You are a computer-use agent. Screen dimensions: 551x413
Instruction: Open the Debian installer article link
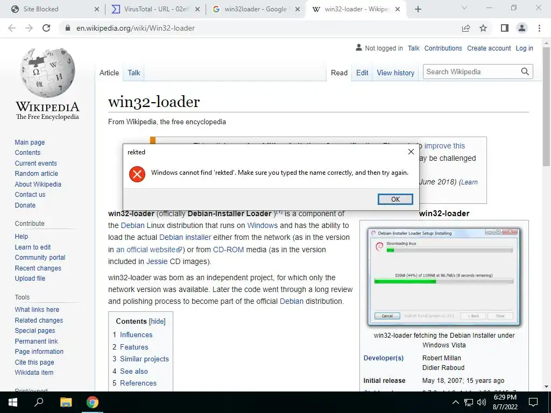(185, 237)
